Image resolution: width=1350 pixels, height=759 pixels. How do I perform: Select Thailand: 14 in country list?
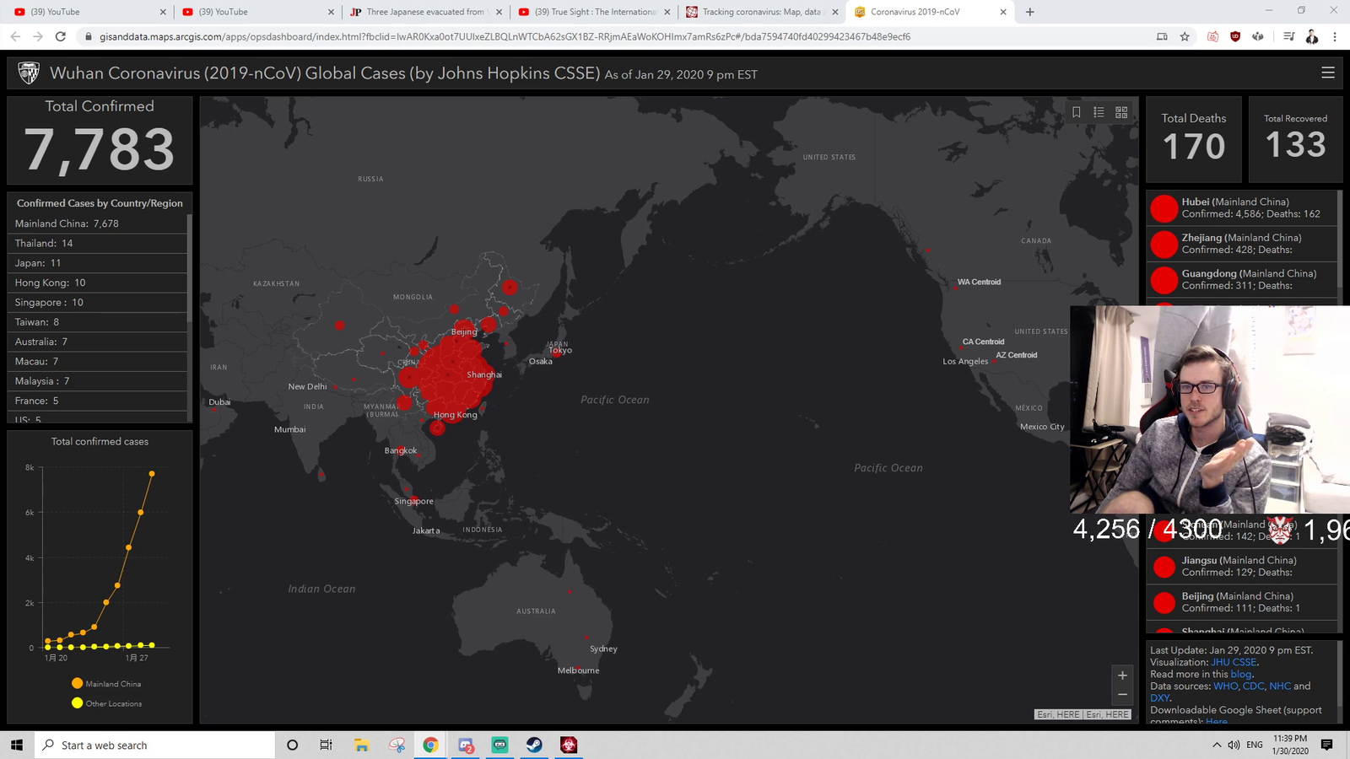pos(97,243)
